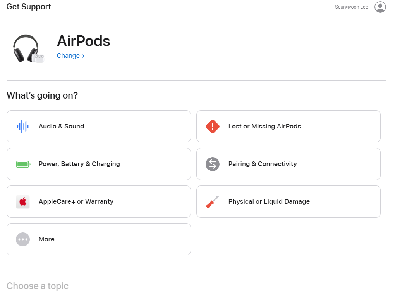The image size is (395, 305).
Task: Click the What's going on? heading
Action: (x=42, y=95)
